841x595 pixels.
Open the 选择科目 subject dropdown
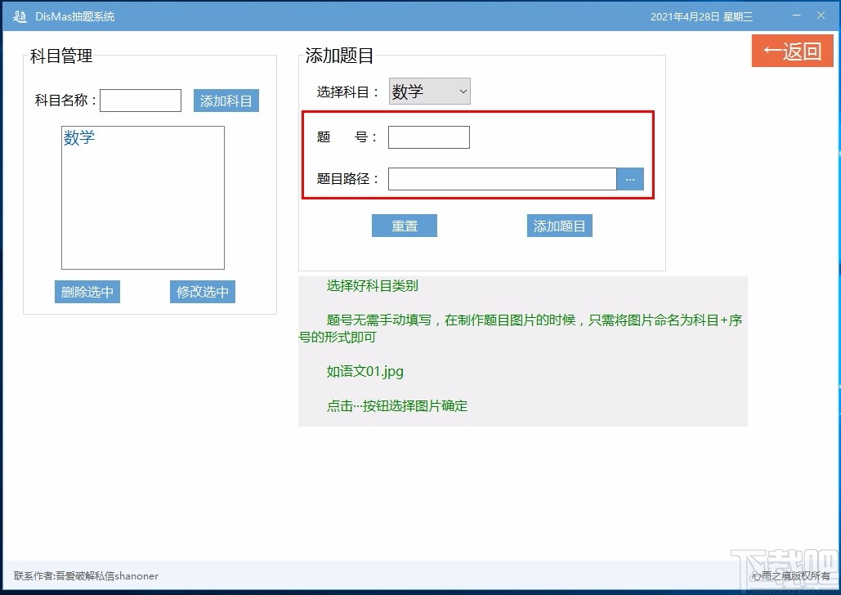[x=429, y=92]
